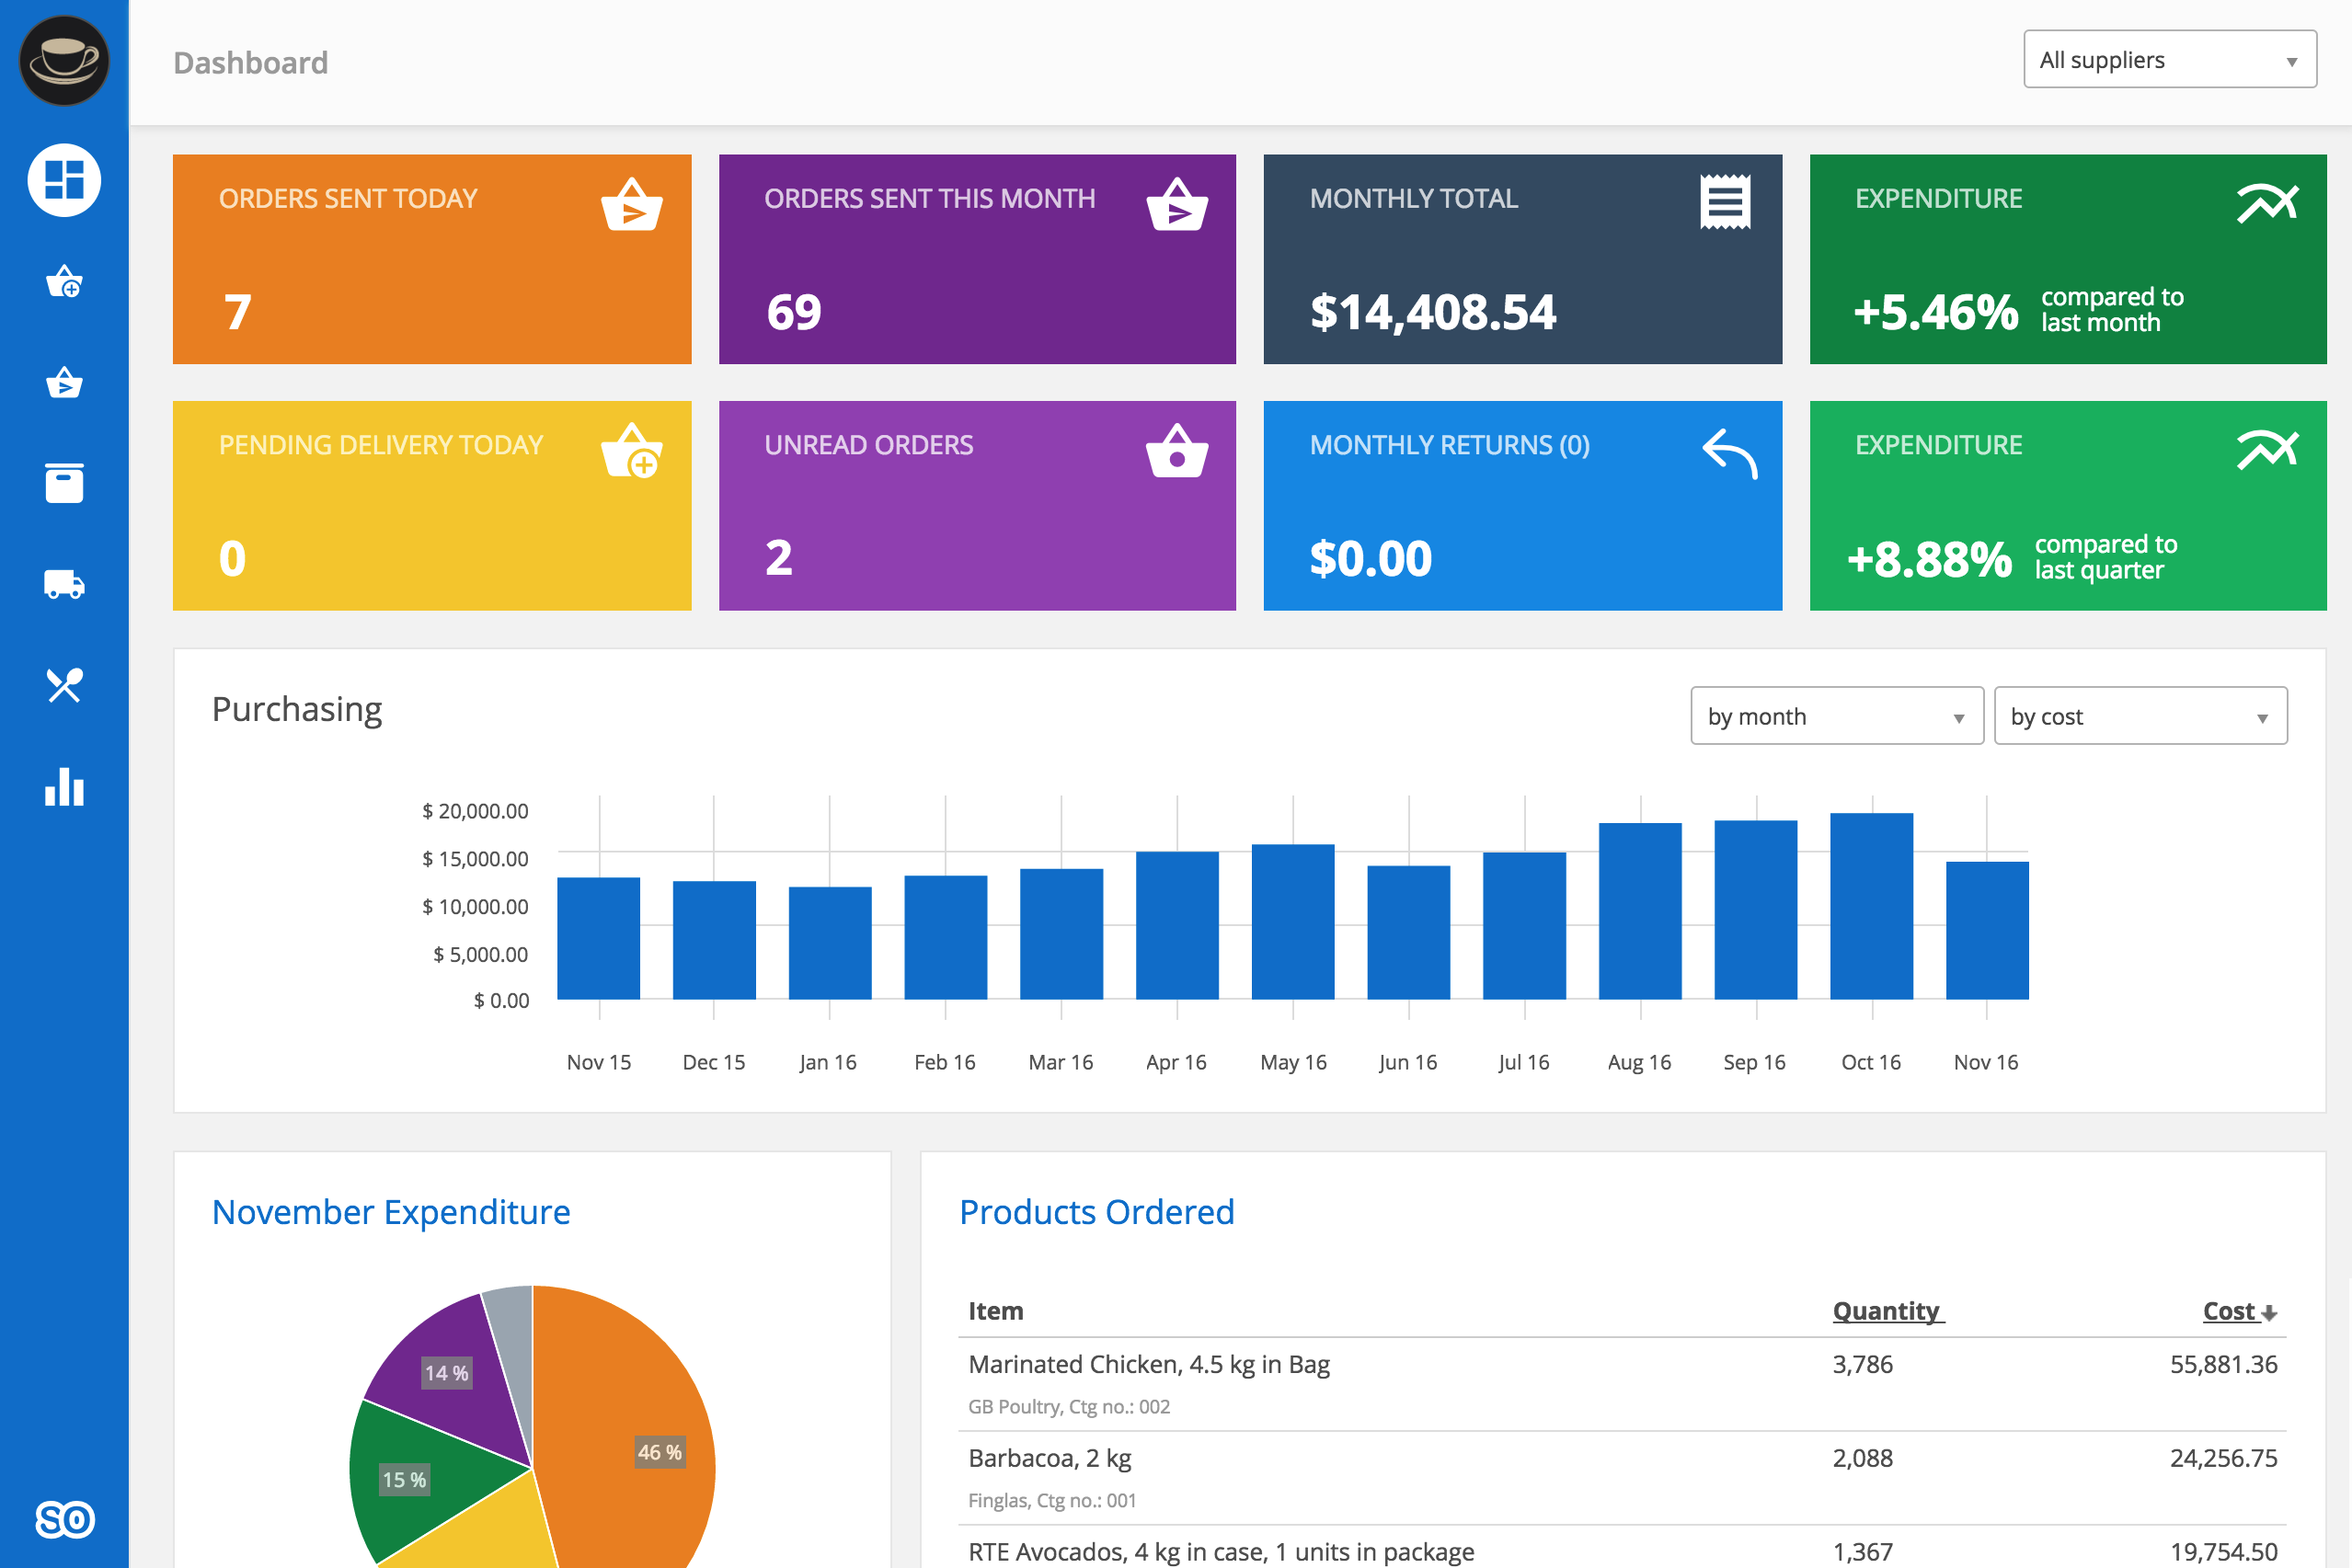
Task: Open the by cost dropdown
Action: [x=2140, y=716]
